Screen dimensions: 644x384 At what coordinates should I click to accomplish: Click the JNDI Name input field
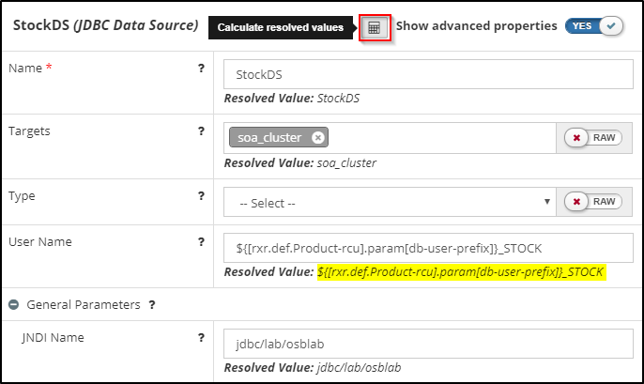click(x=429, y=343)
